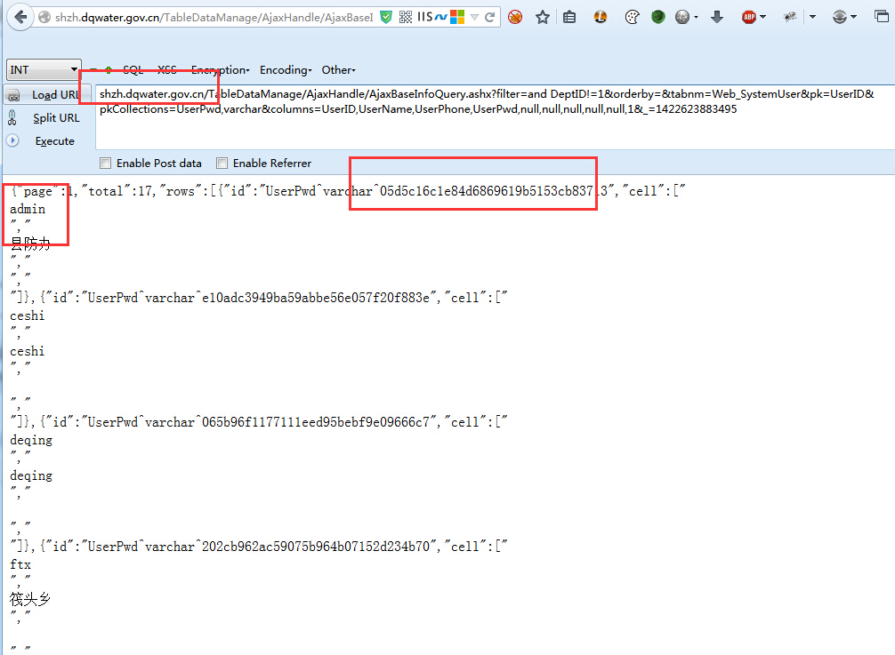
Task: Click the Split URL scissors icon
Action: coord(12,118)
